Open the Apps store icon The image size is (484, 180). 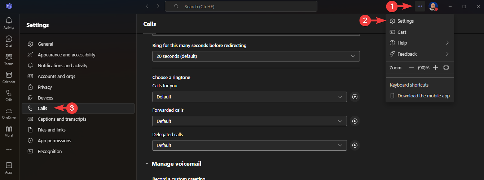[9, 168]
